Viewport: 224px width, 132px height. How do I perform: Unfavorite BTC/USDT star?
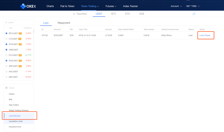coord(6,33)
